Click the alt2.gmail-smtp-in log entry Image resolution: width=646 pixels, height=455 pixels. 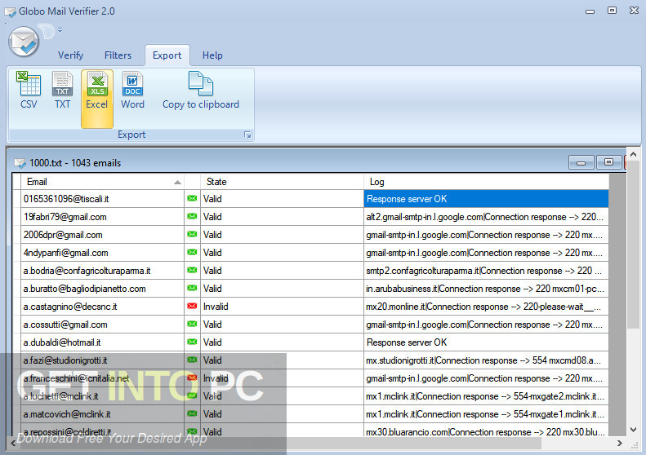tap(486, 217)
